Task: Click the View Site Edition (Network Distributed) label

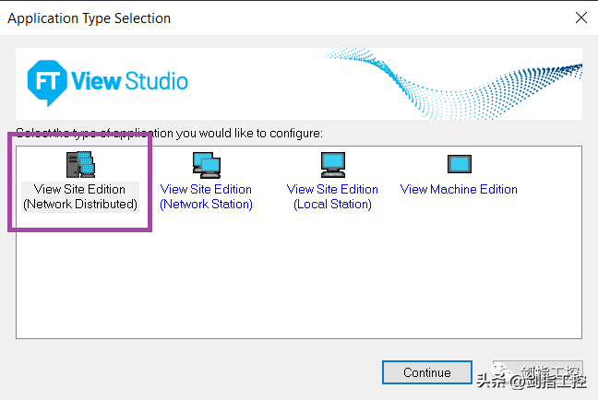Action: (x=80, y=196)
